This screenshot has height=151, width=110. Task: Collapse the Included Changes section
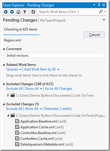click(x=4, y=84)
